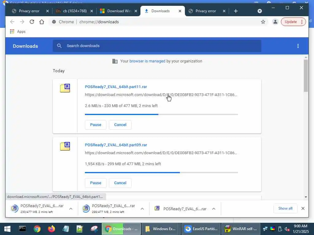The image size is (314, 235).
Task: Click the RAR file icon for part09
Action: click(x=65, y=146)
